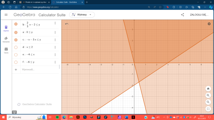Open the Narzędzia tools tab
The image size is (214, 120).
[x=6, y=40]
